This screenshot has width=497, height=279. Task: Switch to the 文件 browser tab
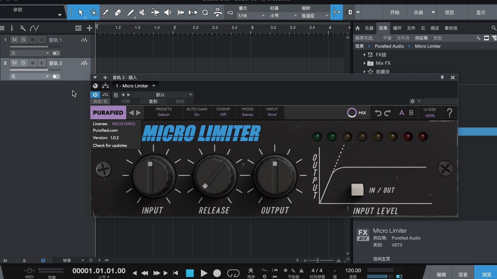(x=411, y=28)
